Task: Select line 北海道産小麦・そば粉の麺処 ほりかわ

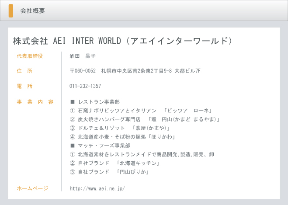Action: (x=122, y=137)
